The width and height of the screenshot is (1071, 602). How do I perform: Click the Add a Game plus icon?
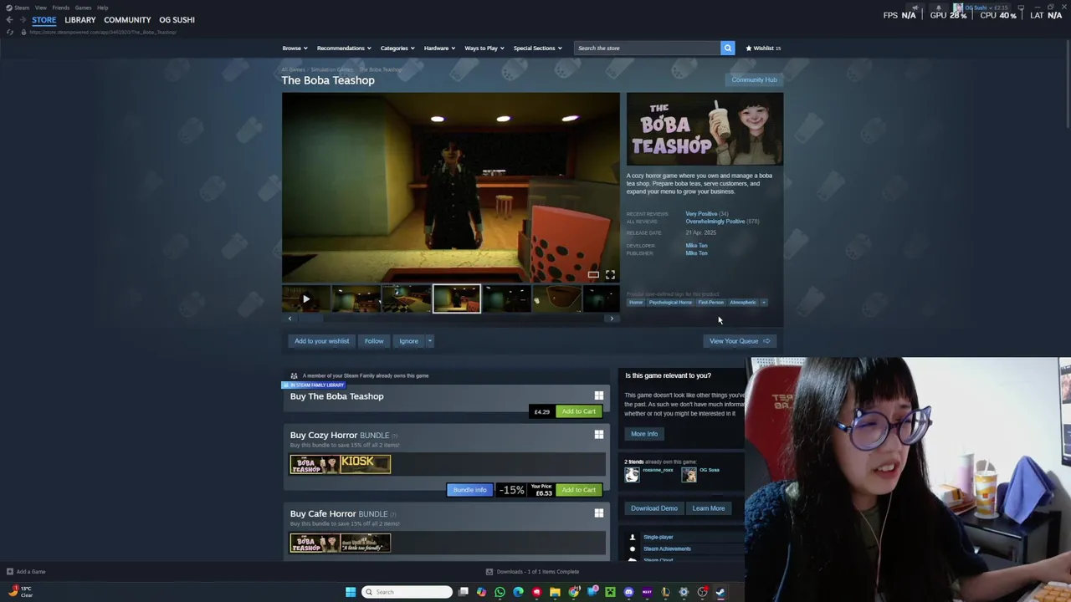pyautogui.click(x=10, y=572)
